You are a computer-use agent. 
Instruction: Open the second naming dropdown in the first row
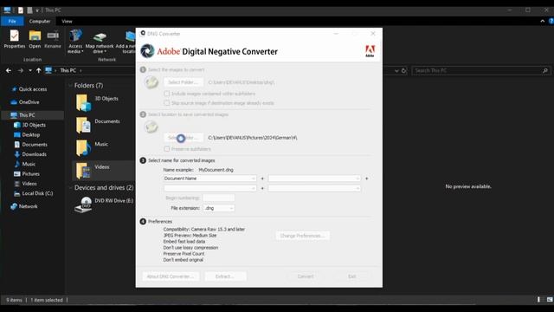tap(314, 179)
